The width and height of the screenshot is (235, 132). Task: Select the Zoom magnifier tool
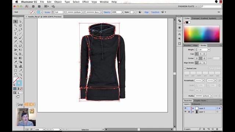pyautogui.click(x=21, y=74)
